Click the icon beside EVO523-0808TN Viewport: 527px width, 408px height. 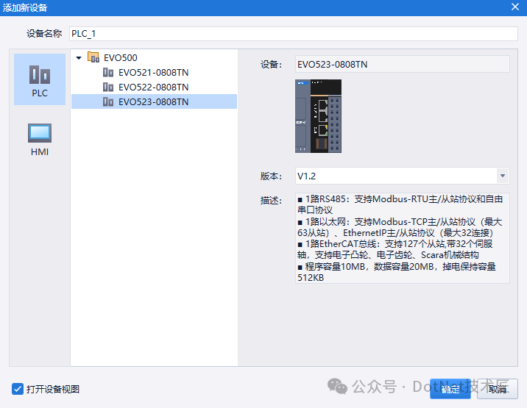coord(108,101)
